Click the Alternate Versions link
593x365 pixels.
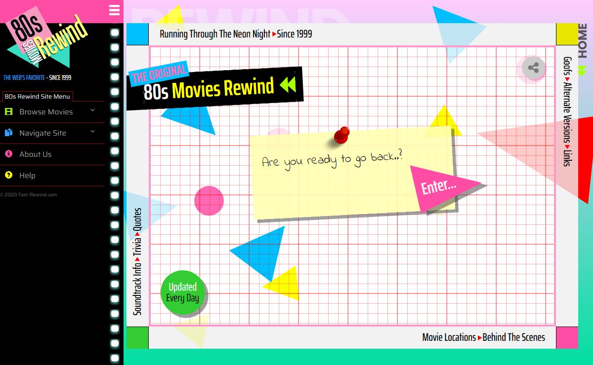(567, 113)
